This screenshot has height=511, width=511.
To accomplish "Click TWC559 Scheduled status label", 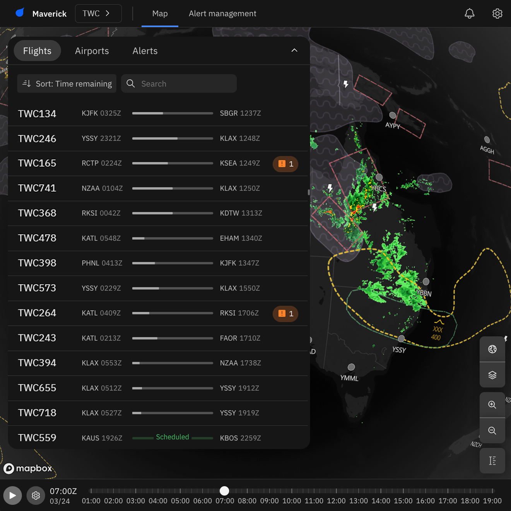I will pos(173,437).
